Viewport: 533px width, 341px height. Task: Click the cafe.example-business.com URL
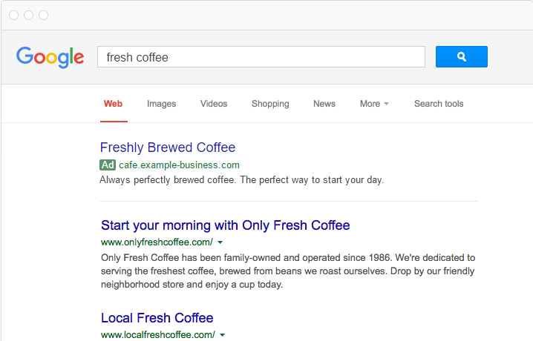[x=179, y=165]
